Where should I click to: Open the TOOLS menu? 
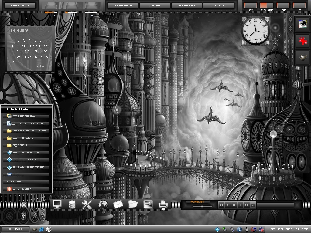(219, 5)
